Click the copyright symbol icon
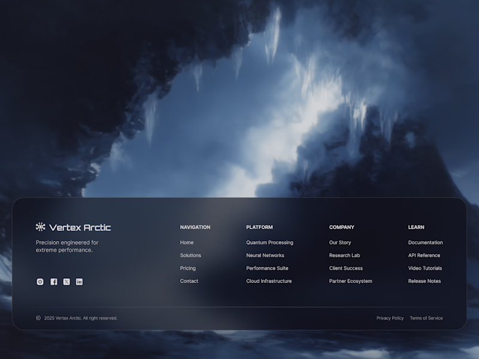This screenshot has height=359, width=479. point(38,318)
